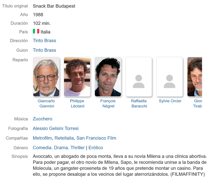Open the Sylvie Orcier name link
210x184 pixels.
(170, 101)
